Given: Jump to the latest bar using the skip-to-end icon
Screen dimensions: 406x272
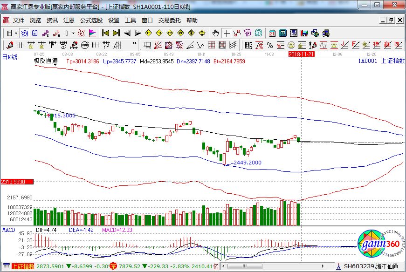Looking at the screenshot, I should point(116,33).
